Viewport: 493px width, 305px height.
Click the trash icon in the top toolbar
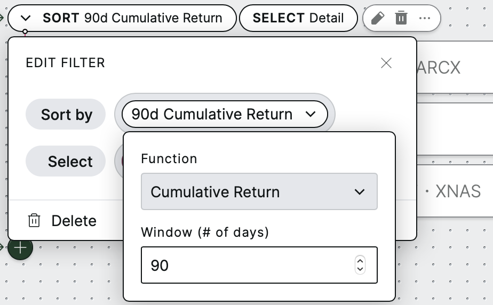(x=401, y=18)
